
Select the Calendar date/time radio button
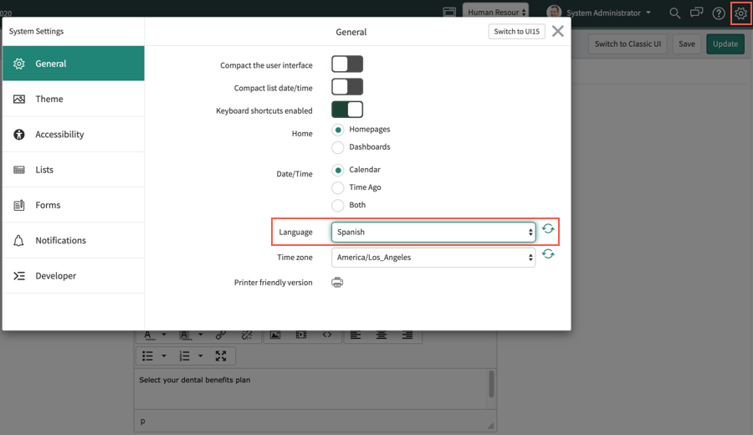(x=338, y=170)
